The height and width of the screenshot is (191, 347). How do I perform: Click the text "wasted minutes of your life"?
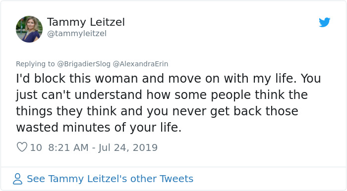(x=99, y=127)
